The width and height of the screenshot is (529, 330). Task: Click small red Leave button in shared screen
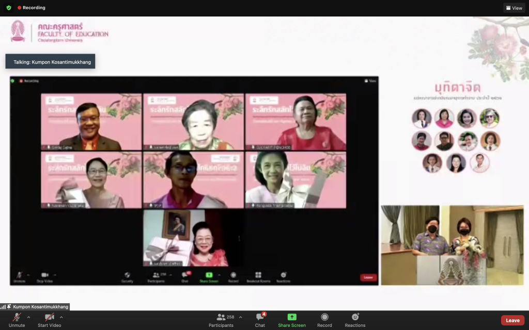click(x=368, y=277)
